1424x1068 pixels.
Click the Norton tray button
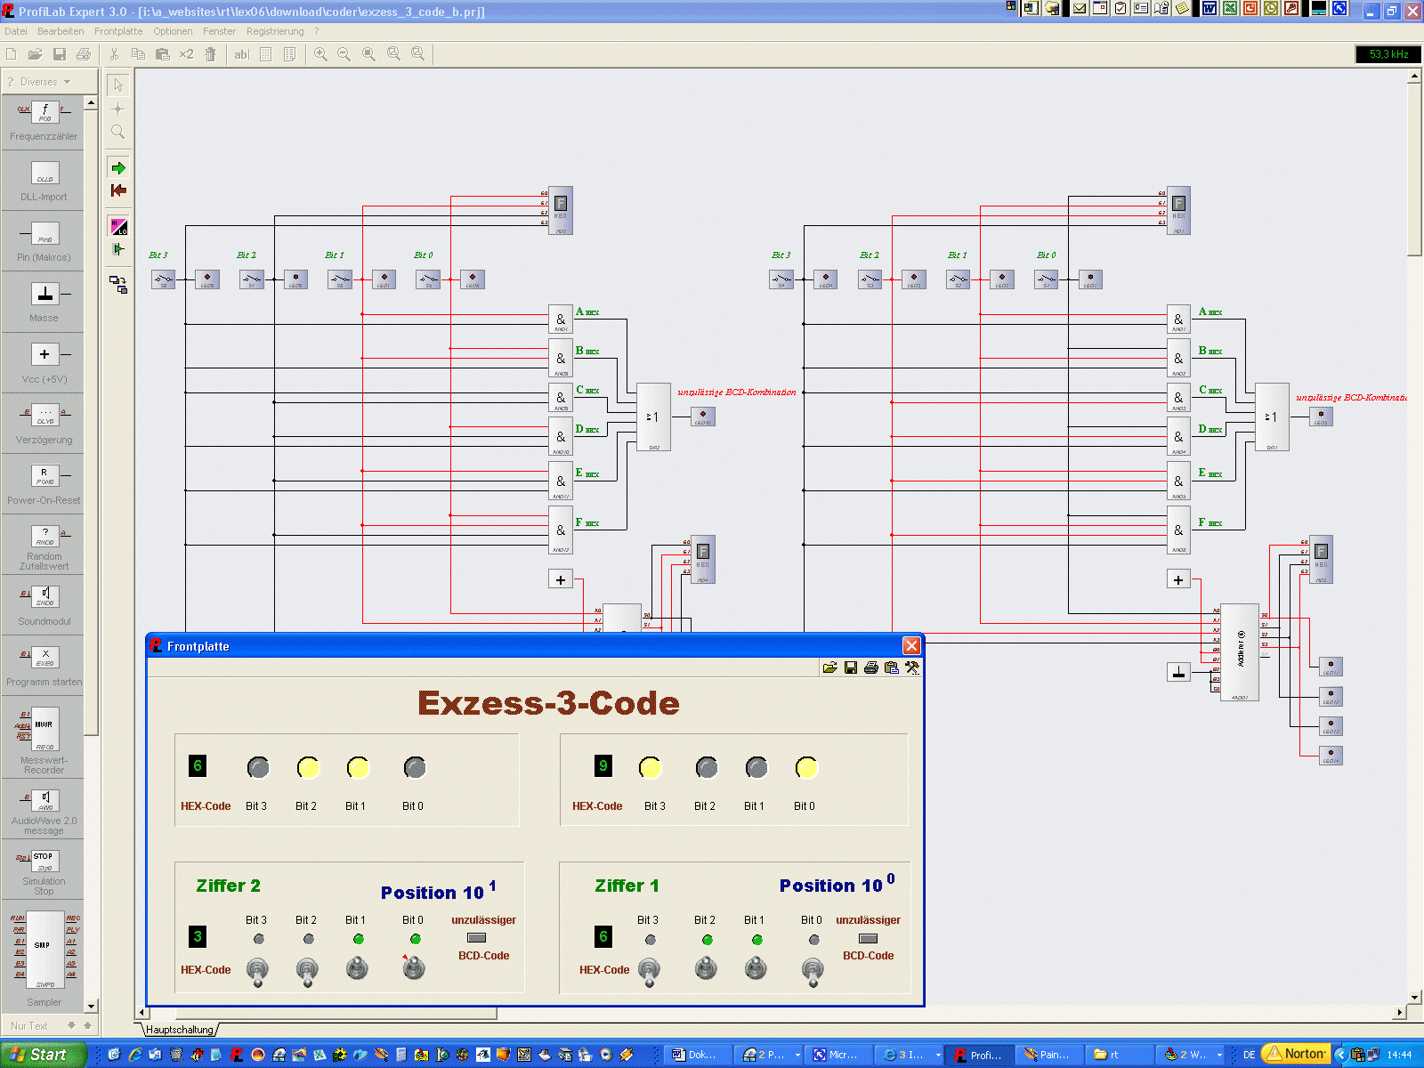click(x=1296, y=1054)
